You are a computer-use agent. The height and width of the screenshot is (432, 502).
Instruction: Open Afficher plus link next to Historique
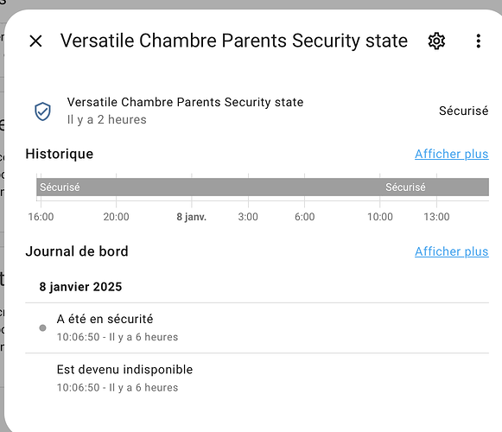click(x=451, y=154)
